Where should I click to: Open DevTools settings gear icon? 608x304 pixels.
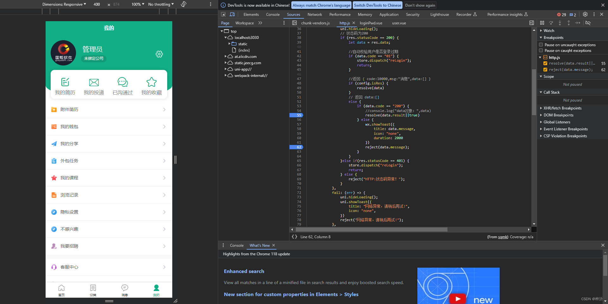click(585, 14)
